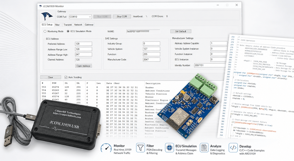Click the Preferred Address field
Viewport: 294px width, 161px height.
pyautogui.click(x=83, y=44)
